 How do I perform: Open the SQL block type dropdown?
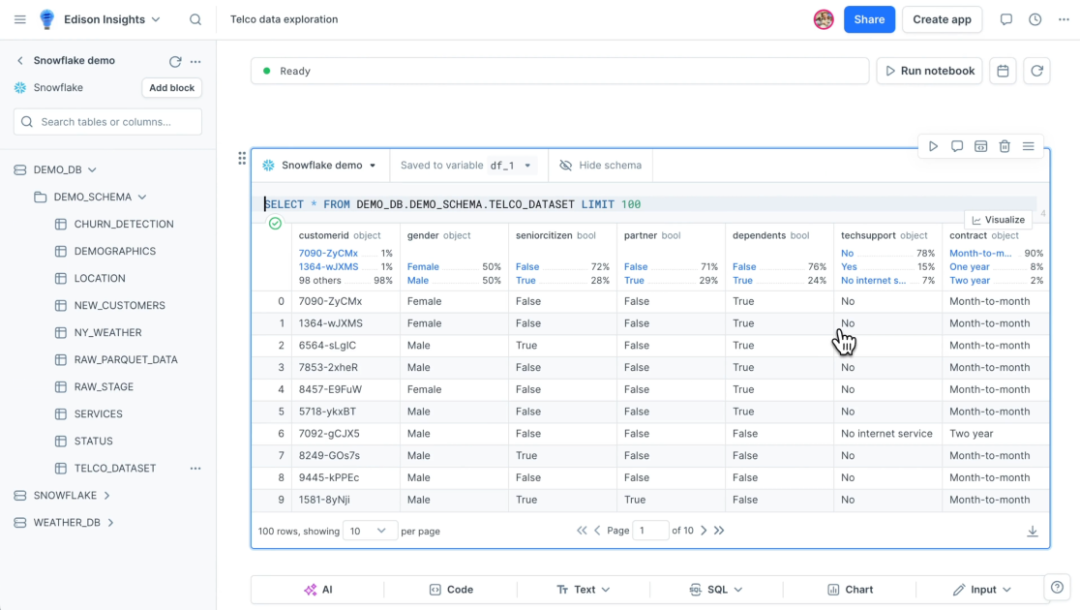[x=716, y=590]
